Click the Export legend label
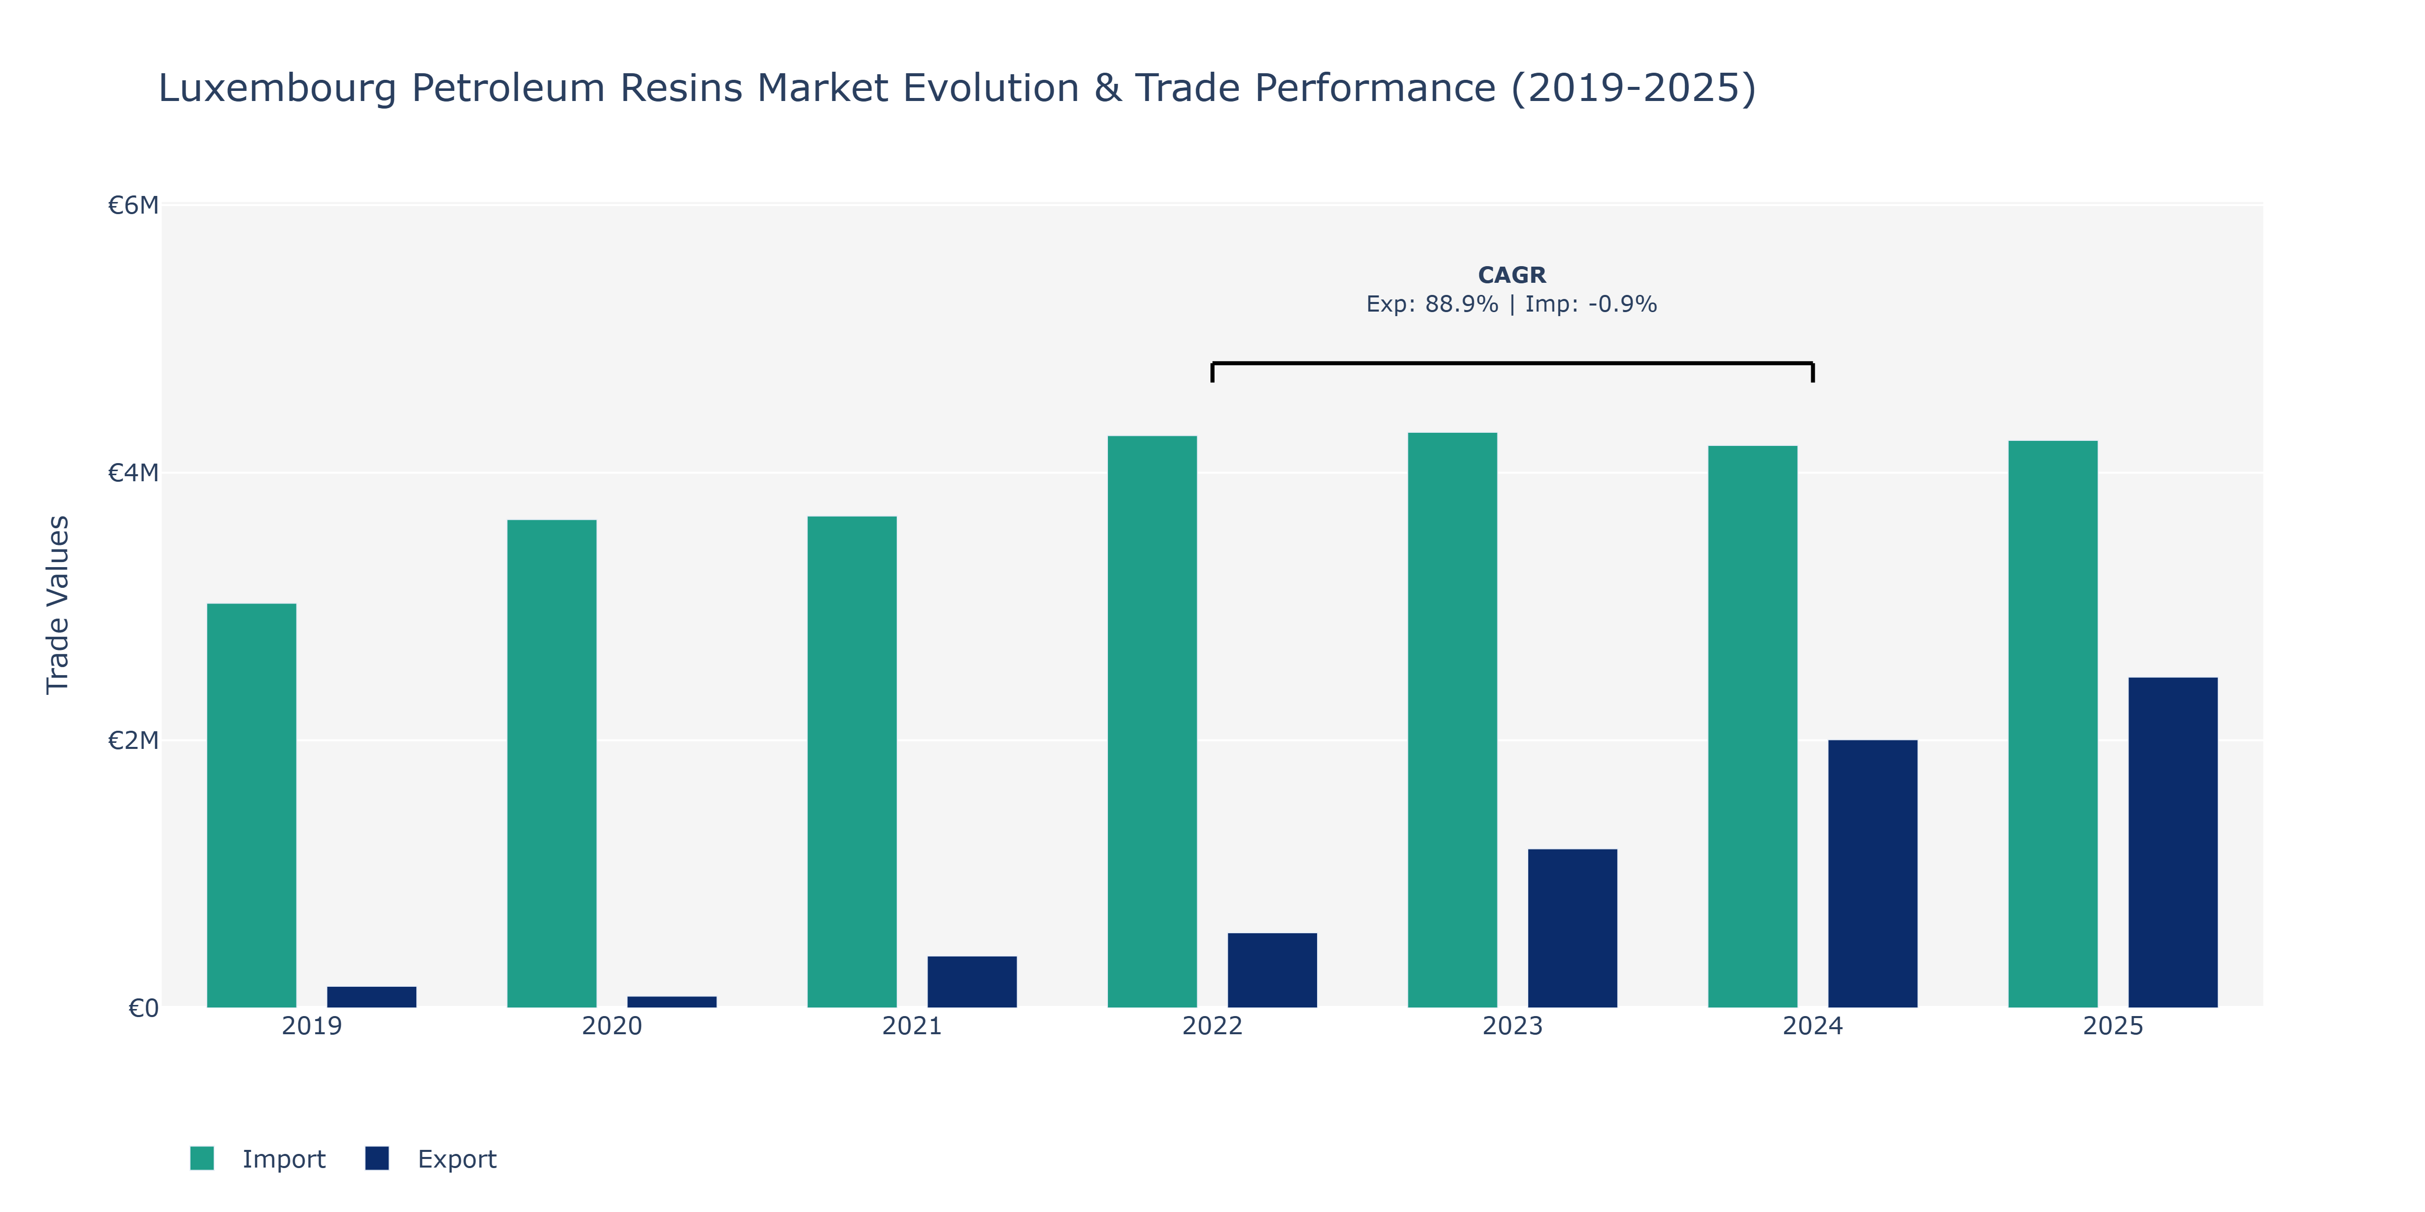The height and width of the screenshot is (1212, 2425). (x=457, y=1159)
